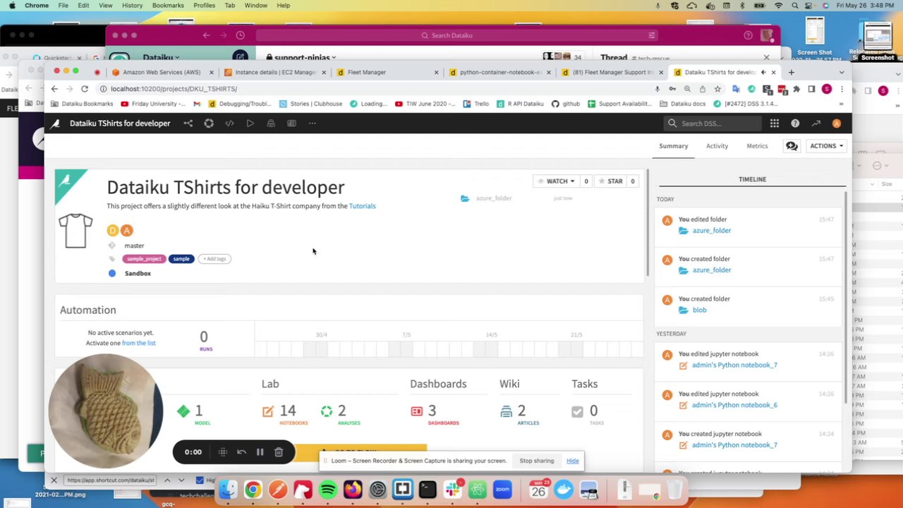Click the + Add tags button
The image size is (903, 508).
pyautogui.click(x=214, y=259)
